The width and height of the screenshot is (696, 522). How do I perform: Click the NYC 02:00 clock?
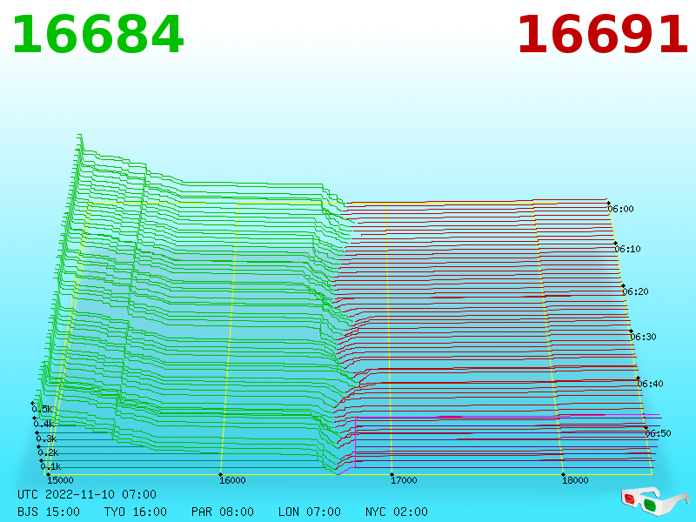397,512
